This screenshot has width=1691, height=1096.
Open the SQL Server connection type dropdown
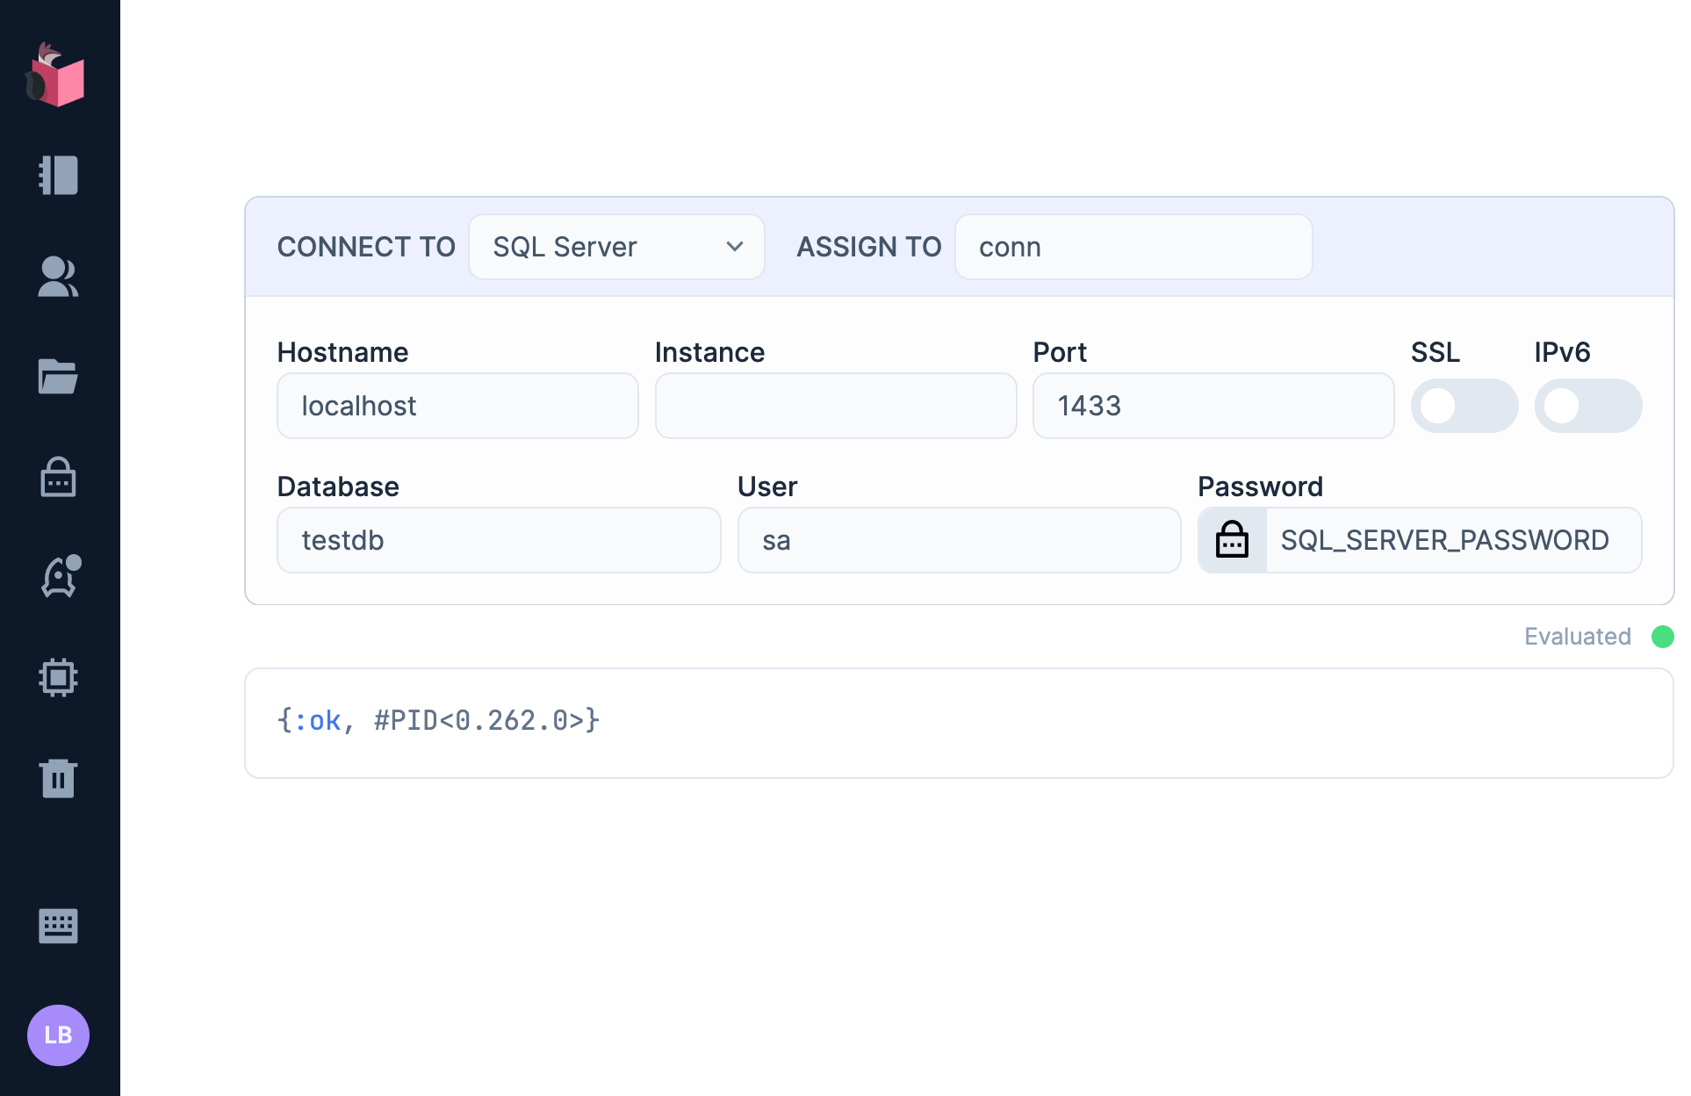(616, 247)
